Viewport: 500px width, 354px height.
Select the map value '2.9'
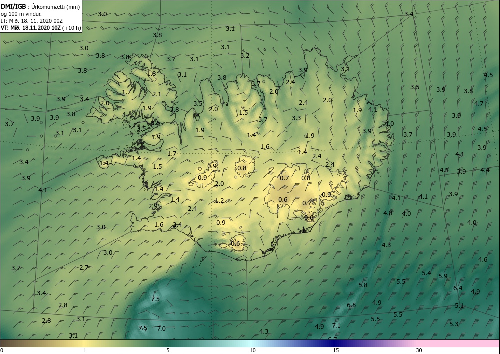coord(153,206)
